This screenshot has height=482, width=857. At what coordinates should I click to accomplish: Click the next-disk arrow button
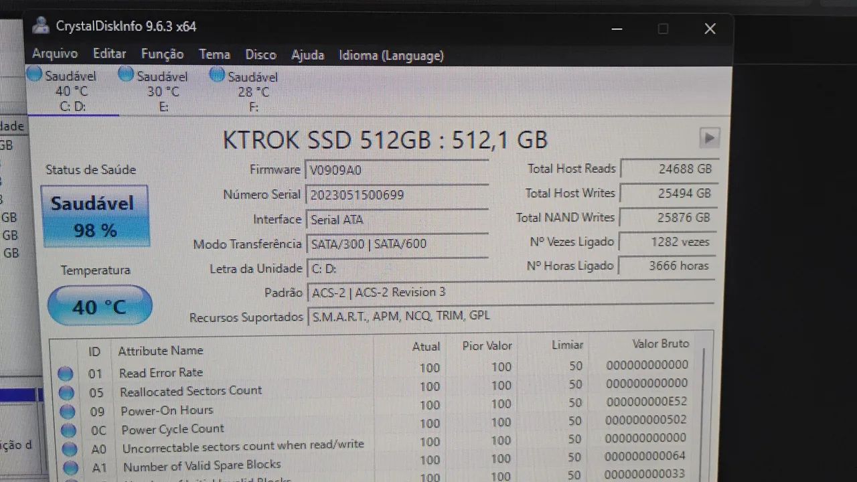point(709,138)
